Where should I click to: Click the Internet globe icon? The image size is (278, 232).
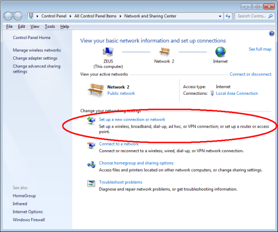click(220, 52)
